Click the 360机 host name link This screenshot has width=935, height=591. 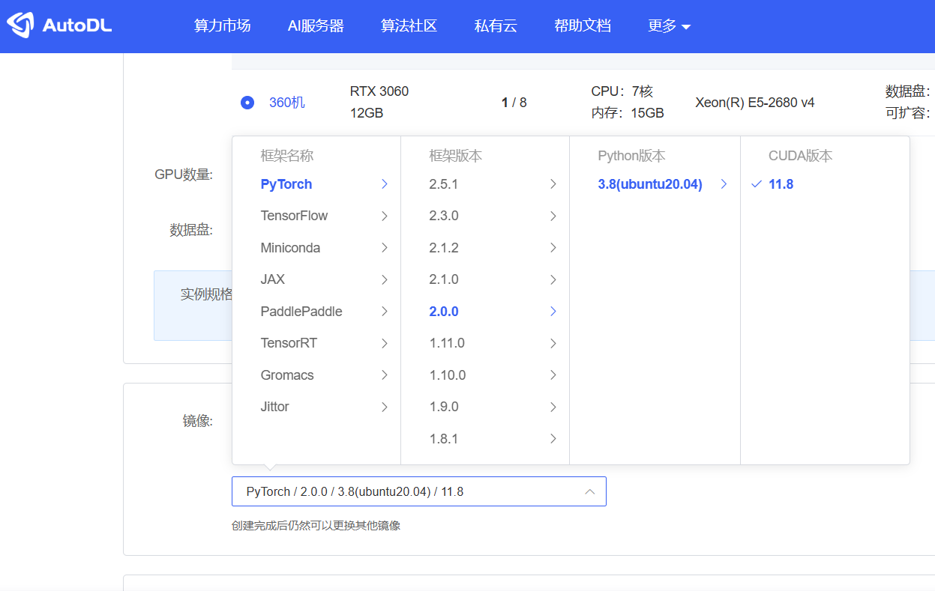[287, 103]
